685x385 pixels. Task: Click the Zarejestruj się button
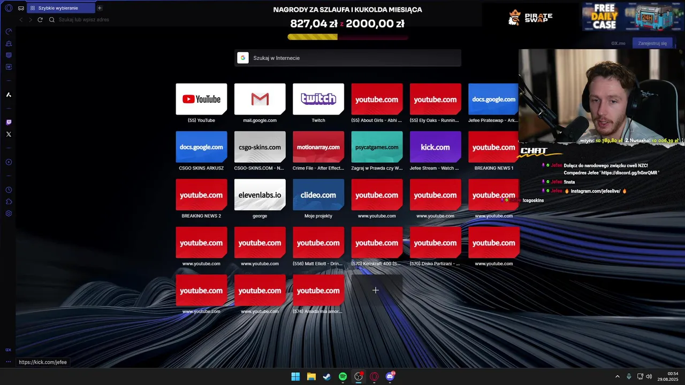pos(652,43)
